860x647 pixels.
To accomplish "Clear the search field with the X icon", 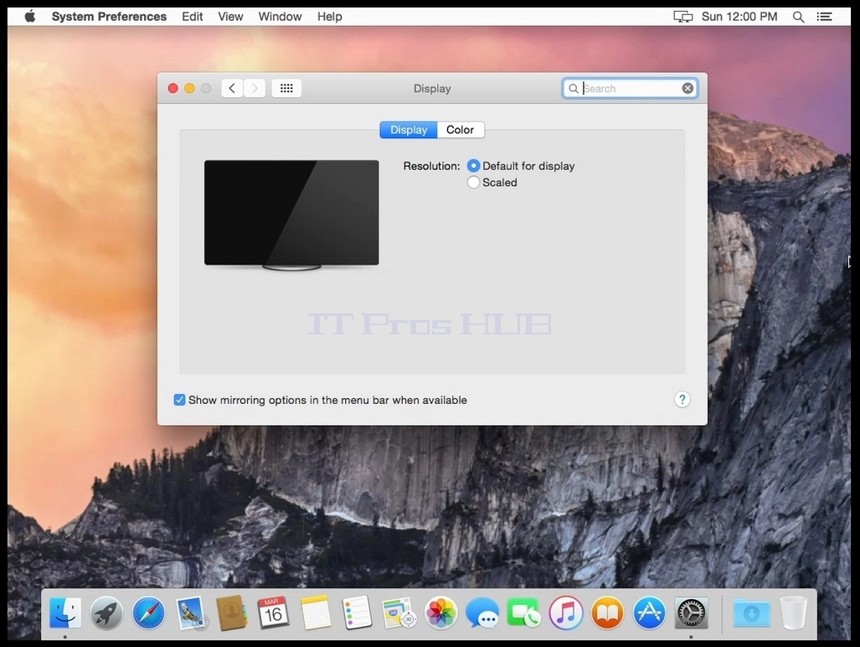I will coord(687,88).
